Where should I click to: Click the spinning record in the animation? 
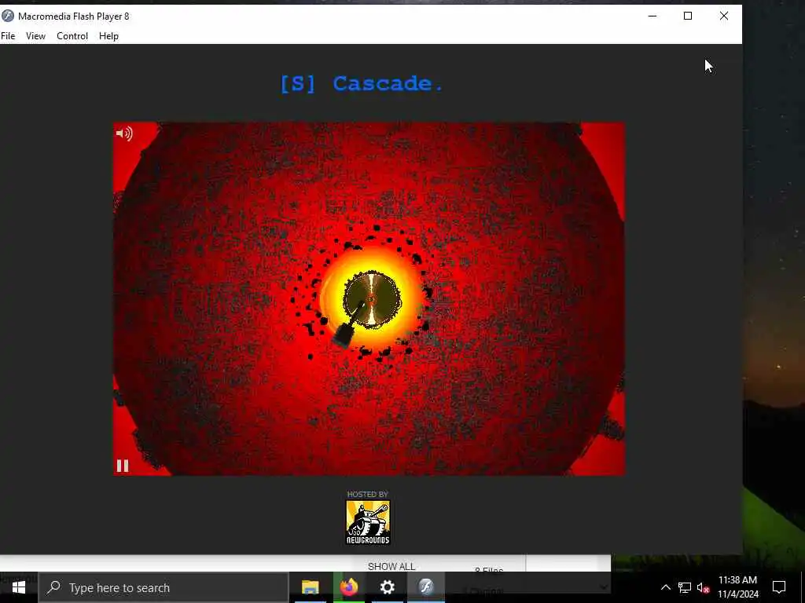tap(372, 301)
